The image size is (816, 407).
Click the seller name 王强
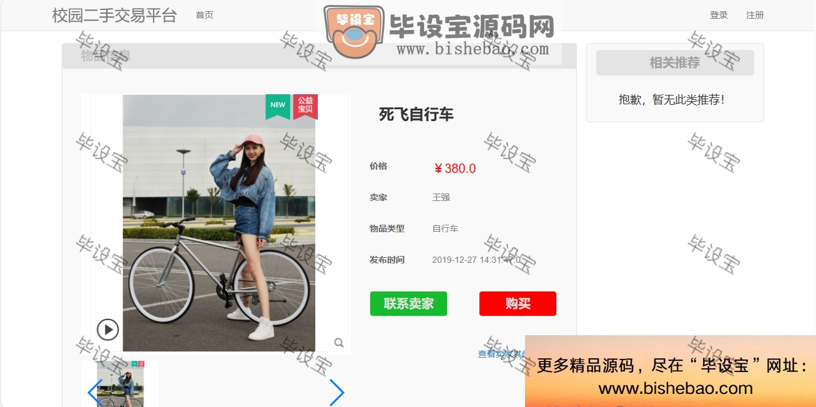[x=441, y=197]
